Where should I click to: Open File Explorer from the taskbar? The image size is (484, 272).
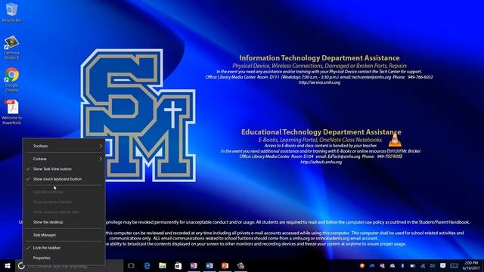click(163, 265)
